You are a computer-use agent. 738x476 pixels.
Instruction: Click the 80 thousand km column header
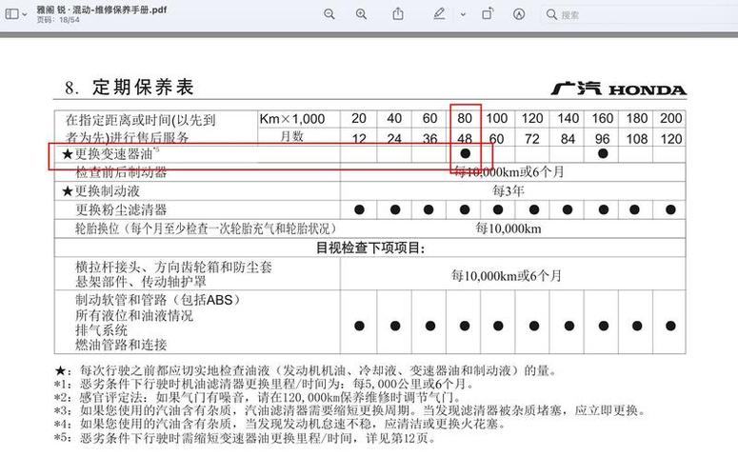tap(465, 119)
